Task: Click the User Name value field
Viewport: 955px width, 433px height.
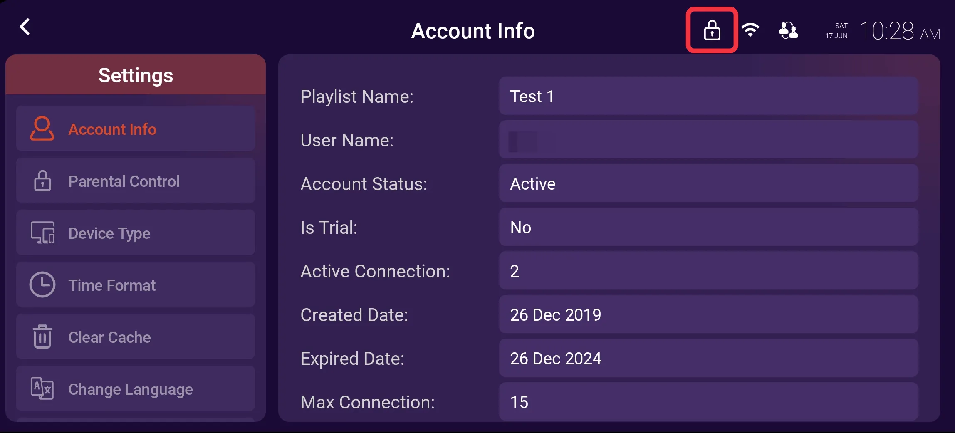Action: click(709, 140)
